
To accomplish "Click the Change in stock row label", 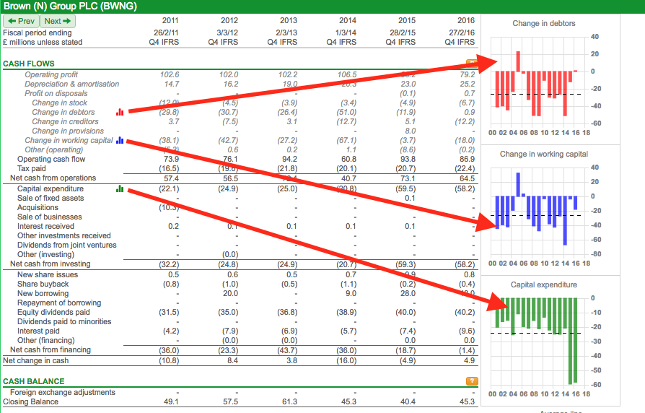I will point(60,103).
